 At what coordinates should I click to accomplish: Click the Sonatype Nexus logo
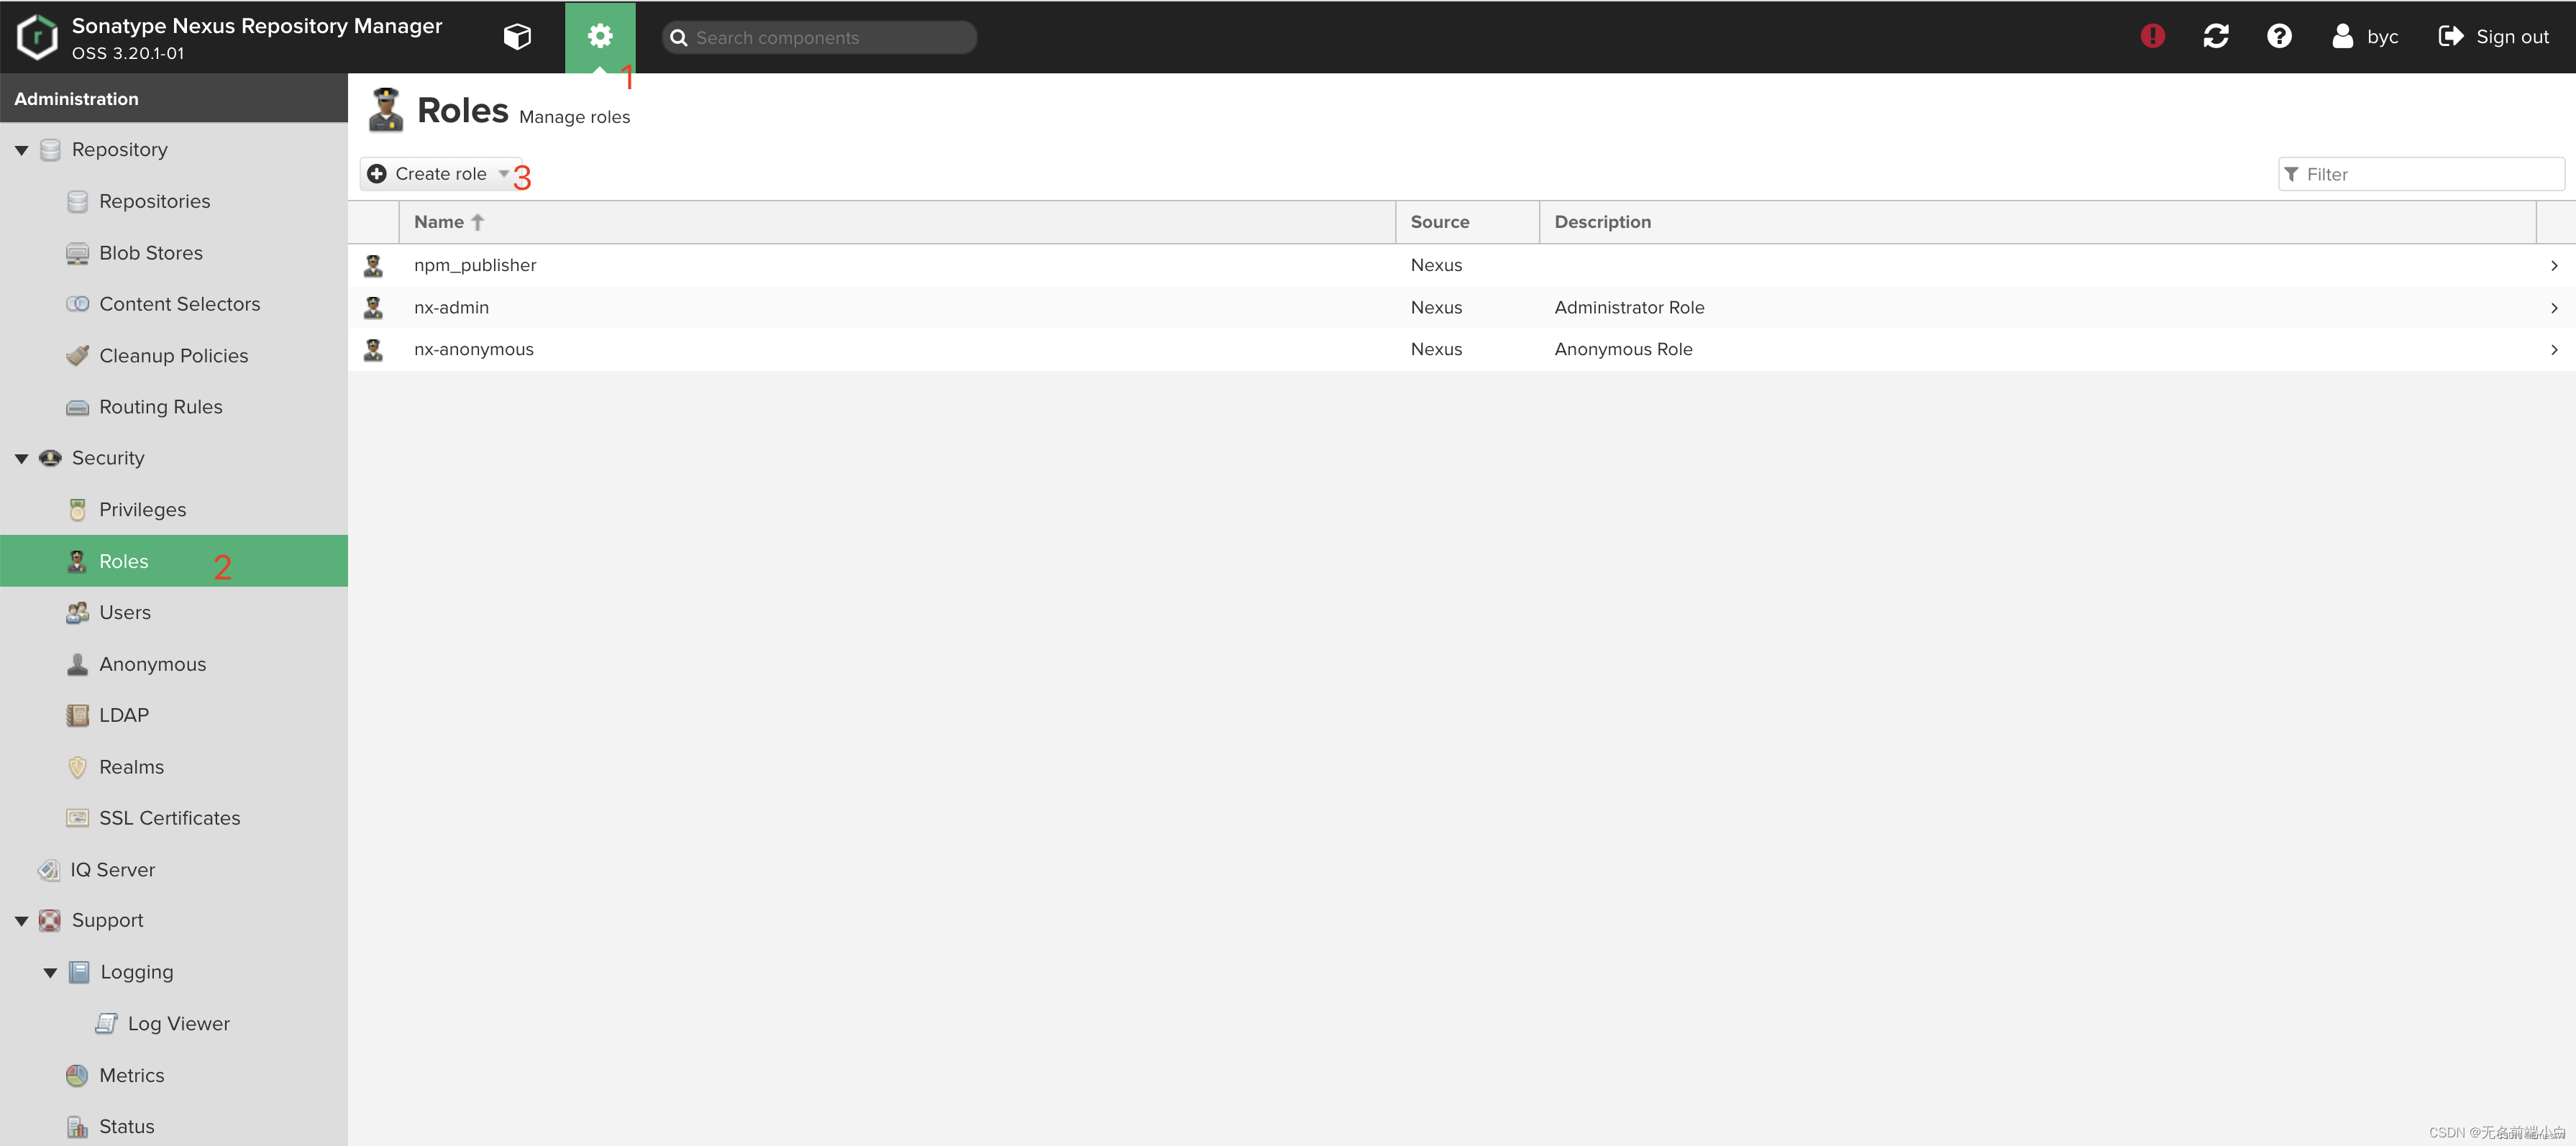pyautogui.click(x=38, y=37)
